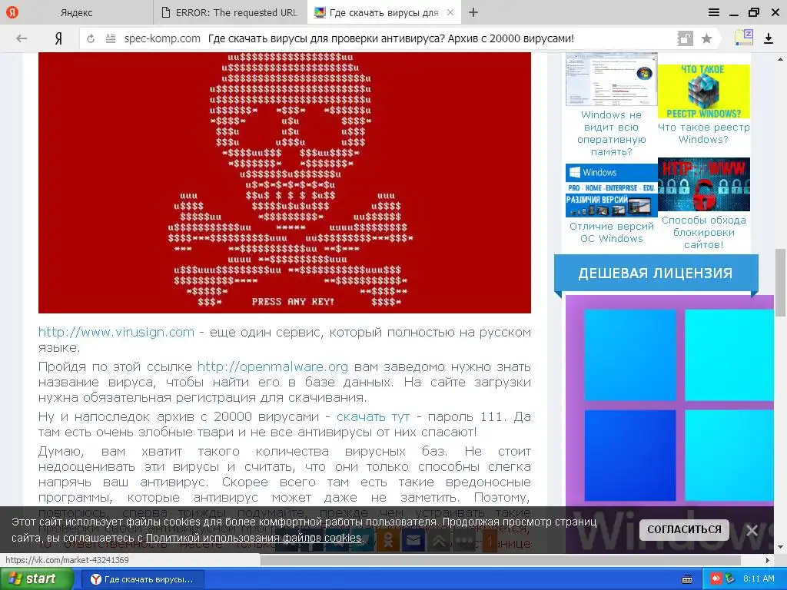
Task: Click the vertical scrollbar down arrow
Action: click(x=780, y=547)
